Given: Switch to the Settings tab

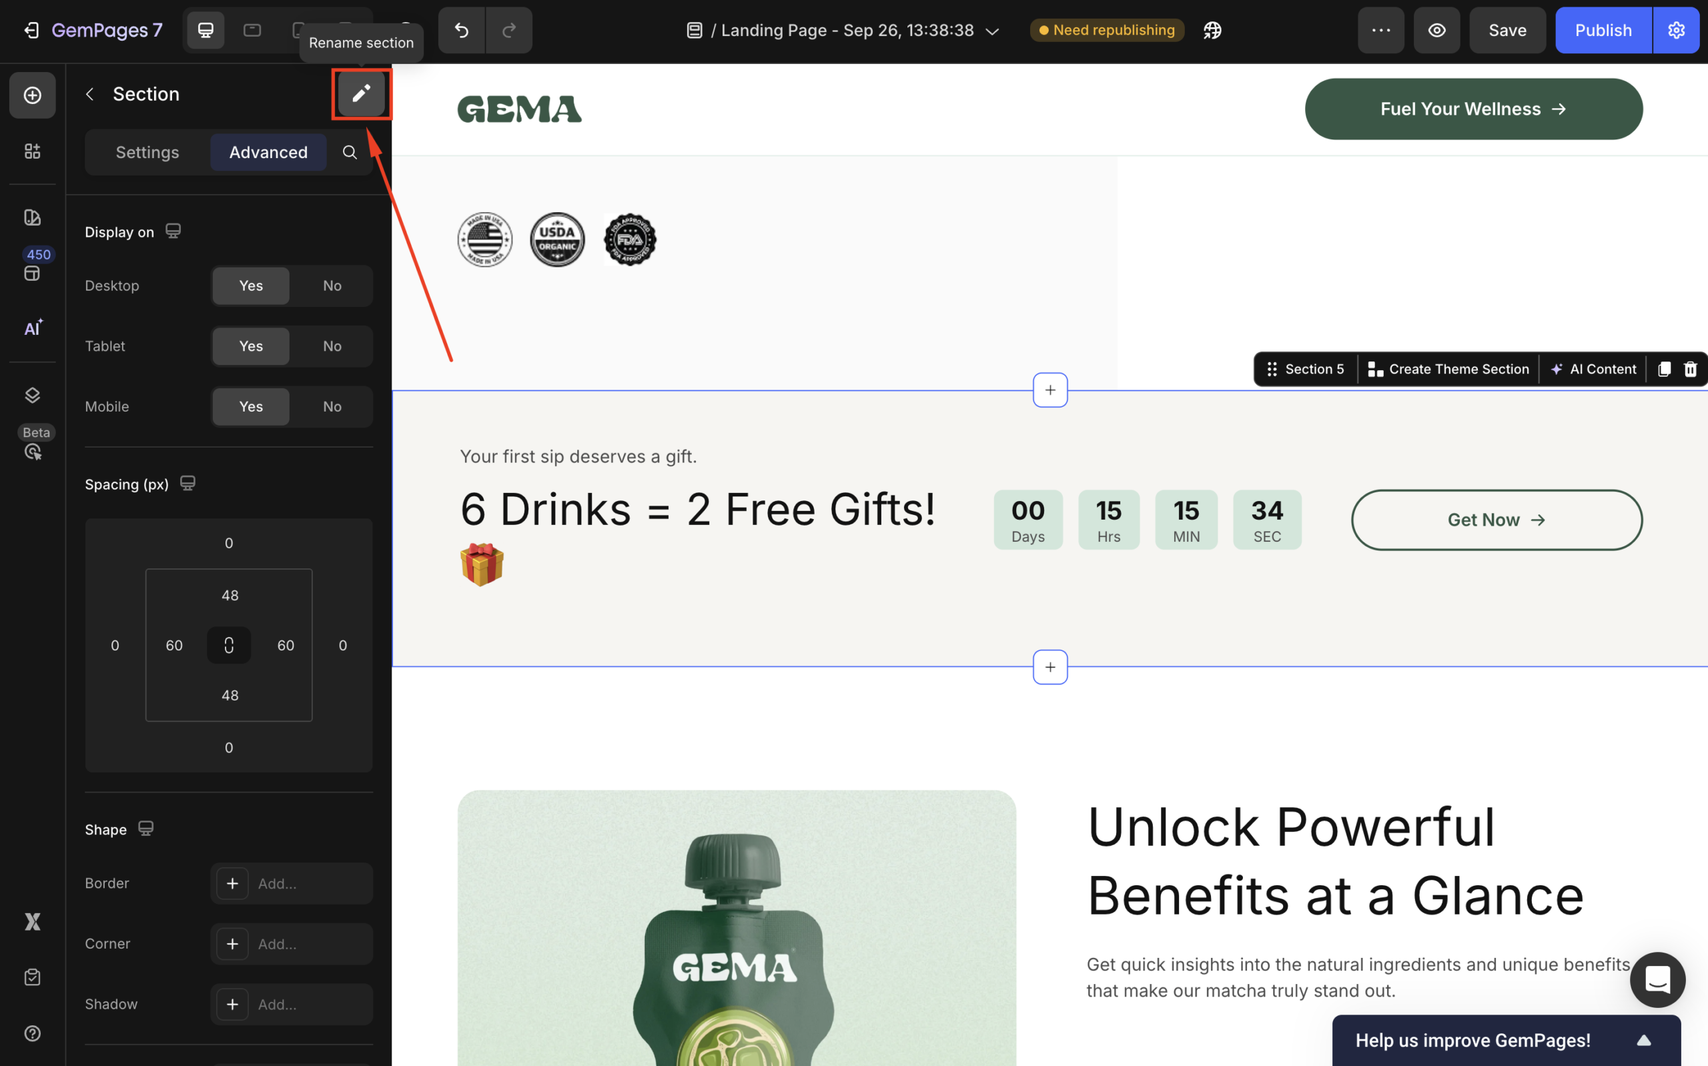Looking at the screenshot, I should tap(147, 152).
